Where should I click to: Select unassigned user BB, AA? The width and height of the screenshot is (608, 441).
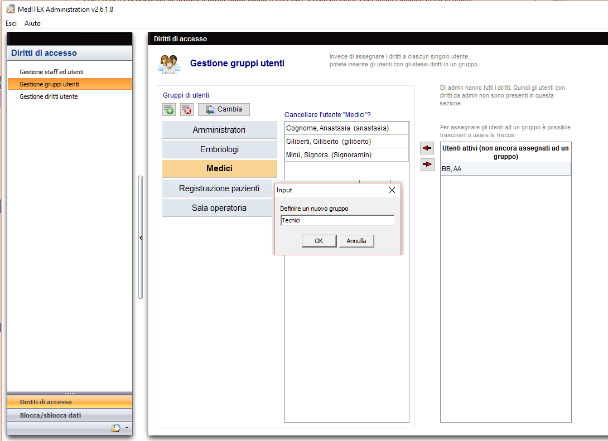pos(505,169)
